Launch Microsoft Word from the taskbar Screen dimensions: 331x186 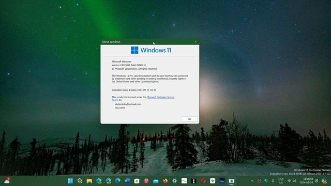coord(127,181)
